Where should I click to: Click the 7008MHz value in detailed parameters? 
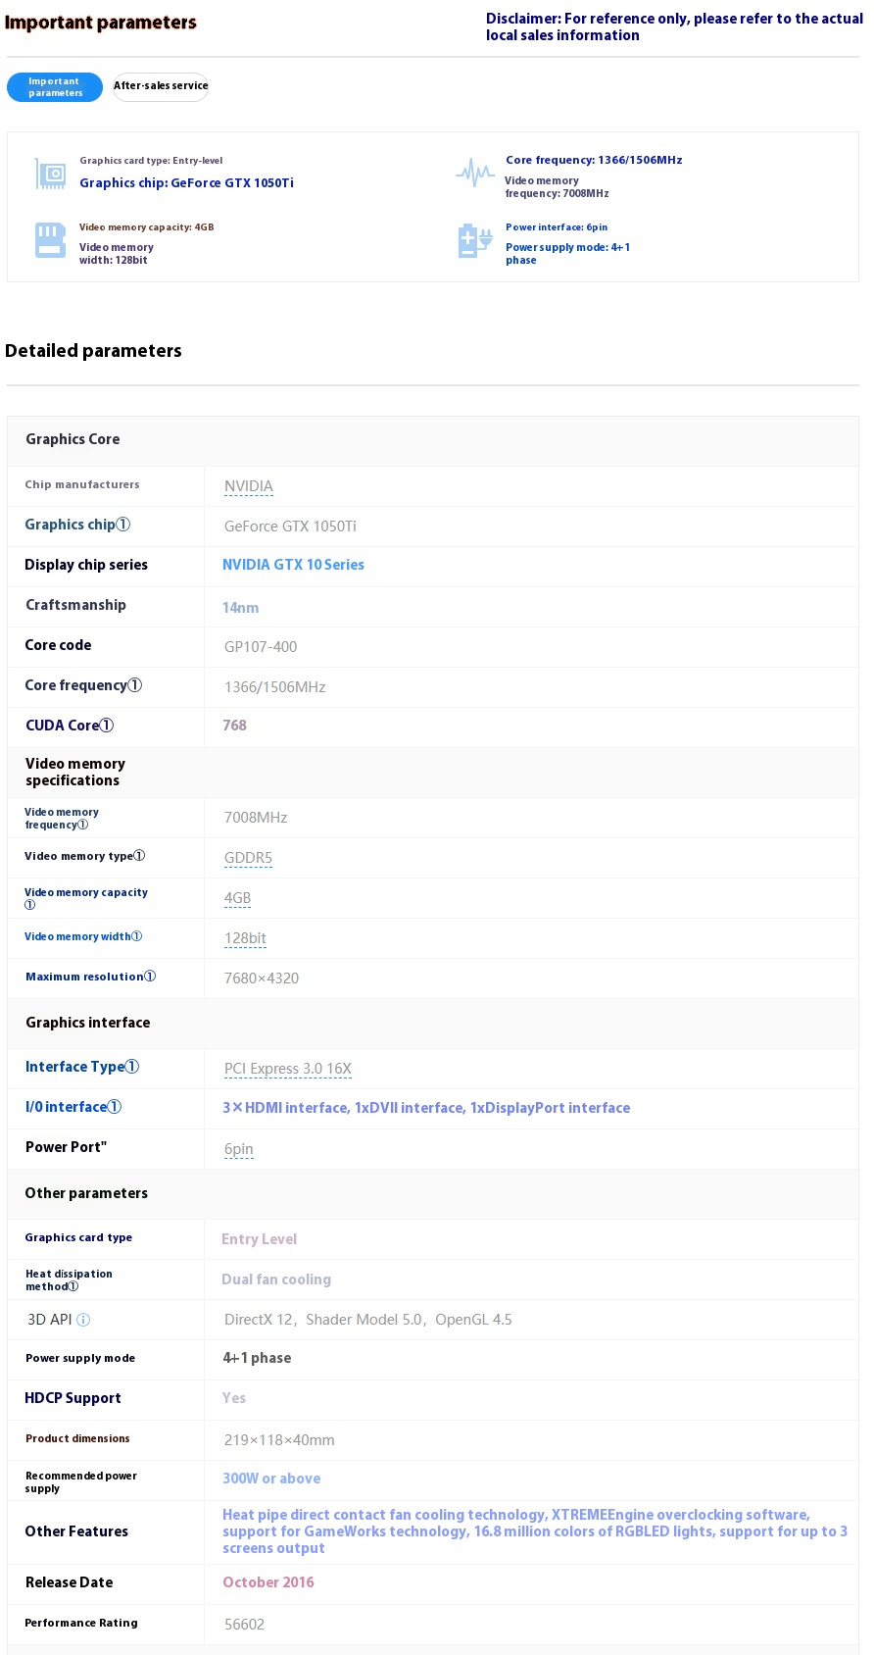coord(256,818)
